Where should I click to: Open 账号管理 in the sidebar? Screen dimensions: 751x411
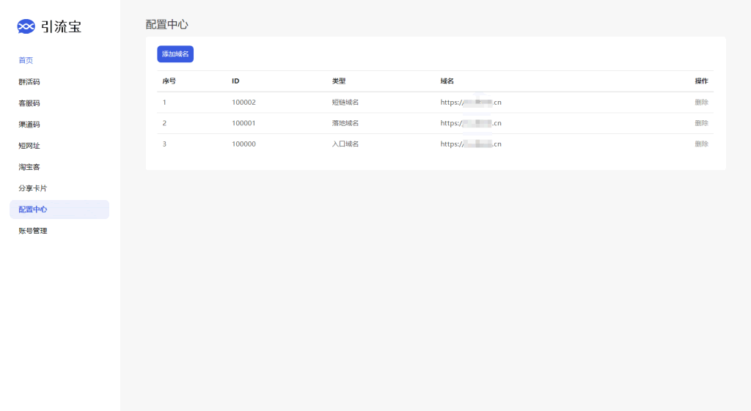click(33, 231)
